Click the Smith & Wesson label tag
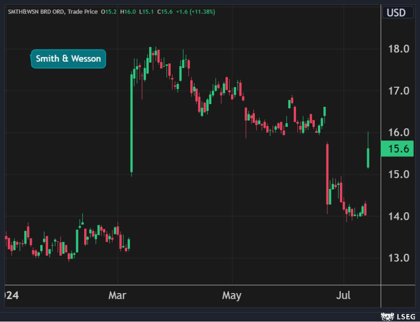The height and width of the screenshot is (322, 420). point(68,59)
